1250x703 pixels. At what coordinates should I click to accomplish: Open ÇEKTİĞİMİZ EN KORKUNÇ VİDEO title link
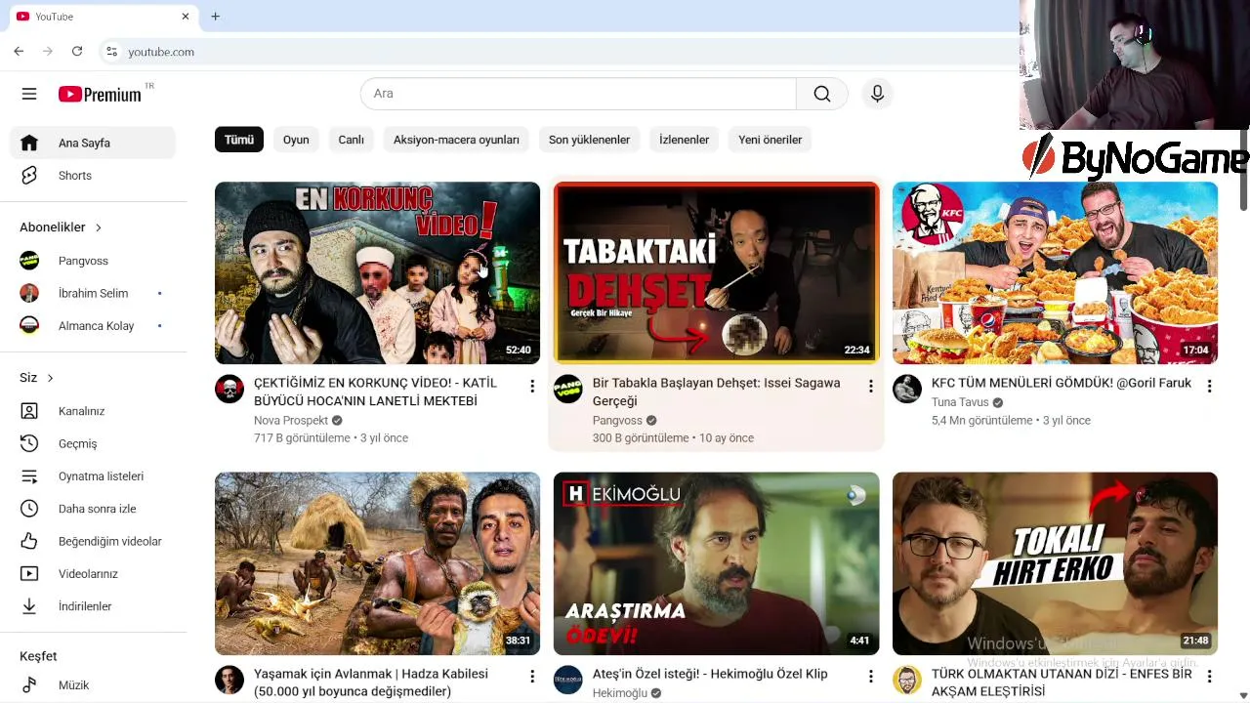point(376,392)
